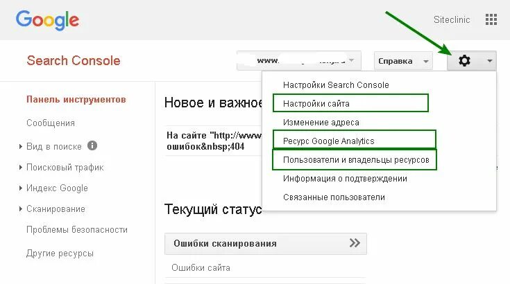510x284 pixels.
Task: Click the Ошибки сайта text
Action: click(201, 268)
